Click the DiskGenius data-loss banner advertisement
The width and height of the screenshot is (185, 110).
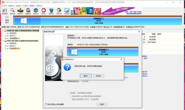(x=106, y=11)
